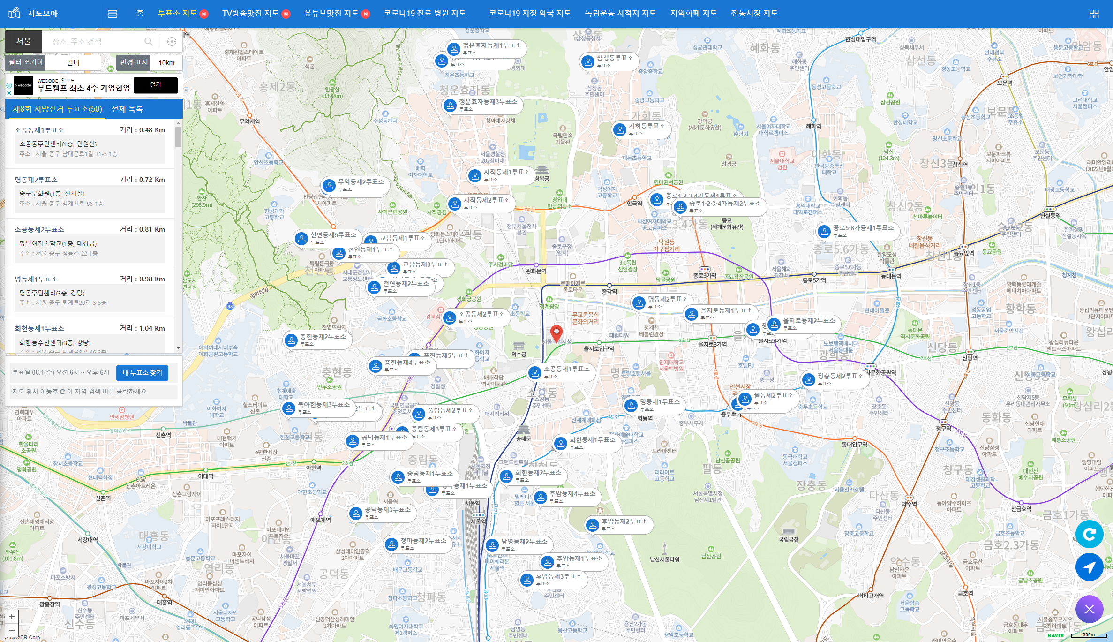Focus the 장소, 주소 검색 input field
Viewport: 1113px width, 642px height.
[x=94, y=41]
